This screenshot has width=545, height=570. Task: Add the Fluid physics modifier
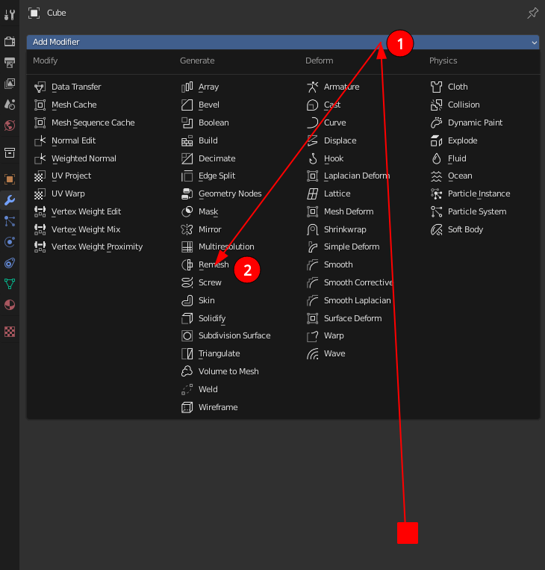pyautogui.click(x=448, y=158)
